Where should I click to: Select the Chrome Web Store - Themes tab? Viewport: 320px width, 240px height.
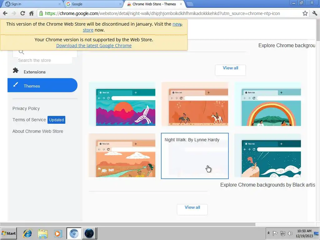tap(154, 4)
